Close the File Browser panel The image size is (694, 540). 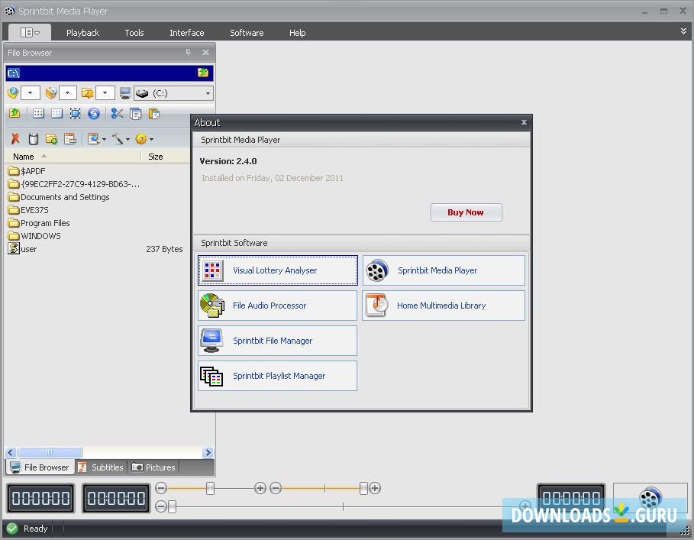(206, 52)
